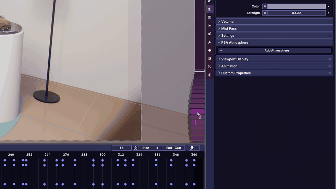336x189 pixels.
Task: Click the Start frame field
Action: click(x=150, y=148)
